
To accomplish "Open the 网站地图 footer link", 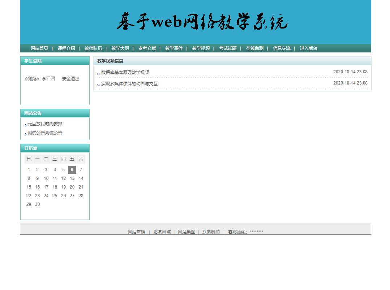I will [186, 232].
